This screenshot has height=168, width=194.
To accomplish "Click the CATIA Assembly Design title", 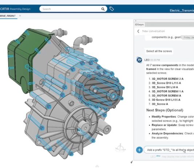I will 15,9.
